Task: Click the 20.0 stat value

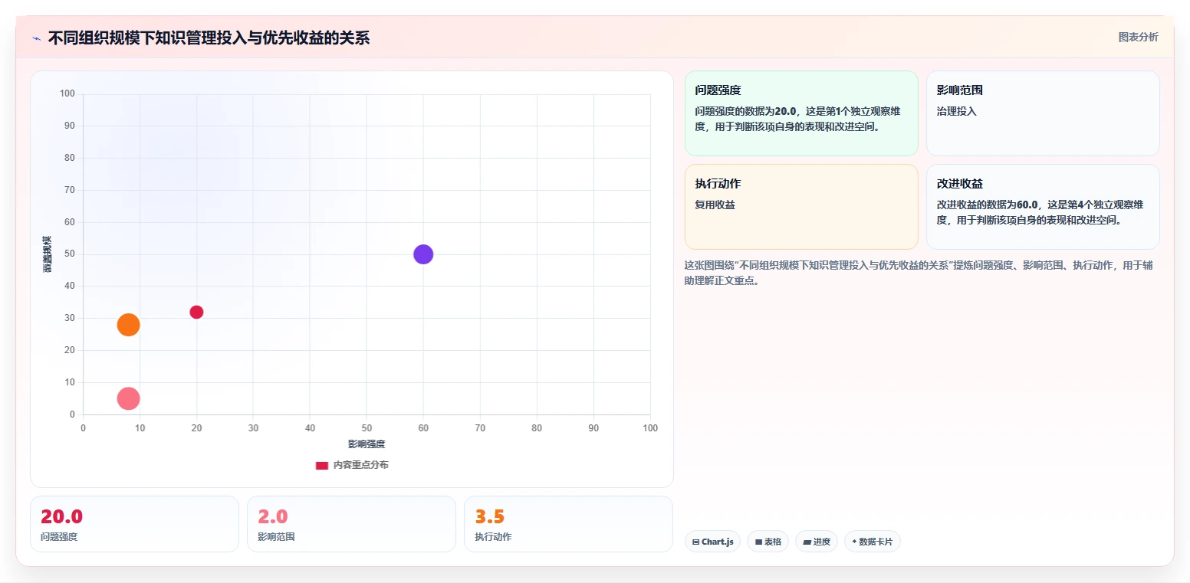Action: tap(61, 516)
